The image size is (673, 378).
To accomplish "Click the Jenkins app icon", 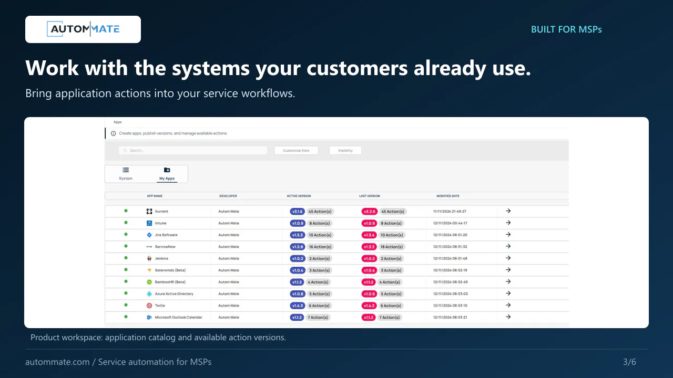I will click(149, 258).
